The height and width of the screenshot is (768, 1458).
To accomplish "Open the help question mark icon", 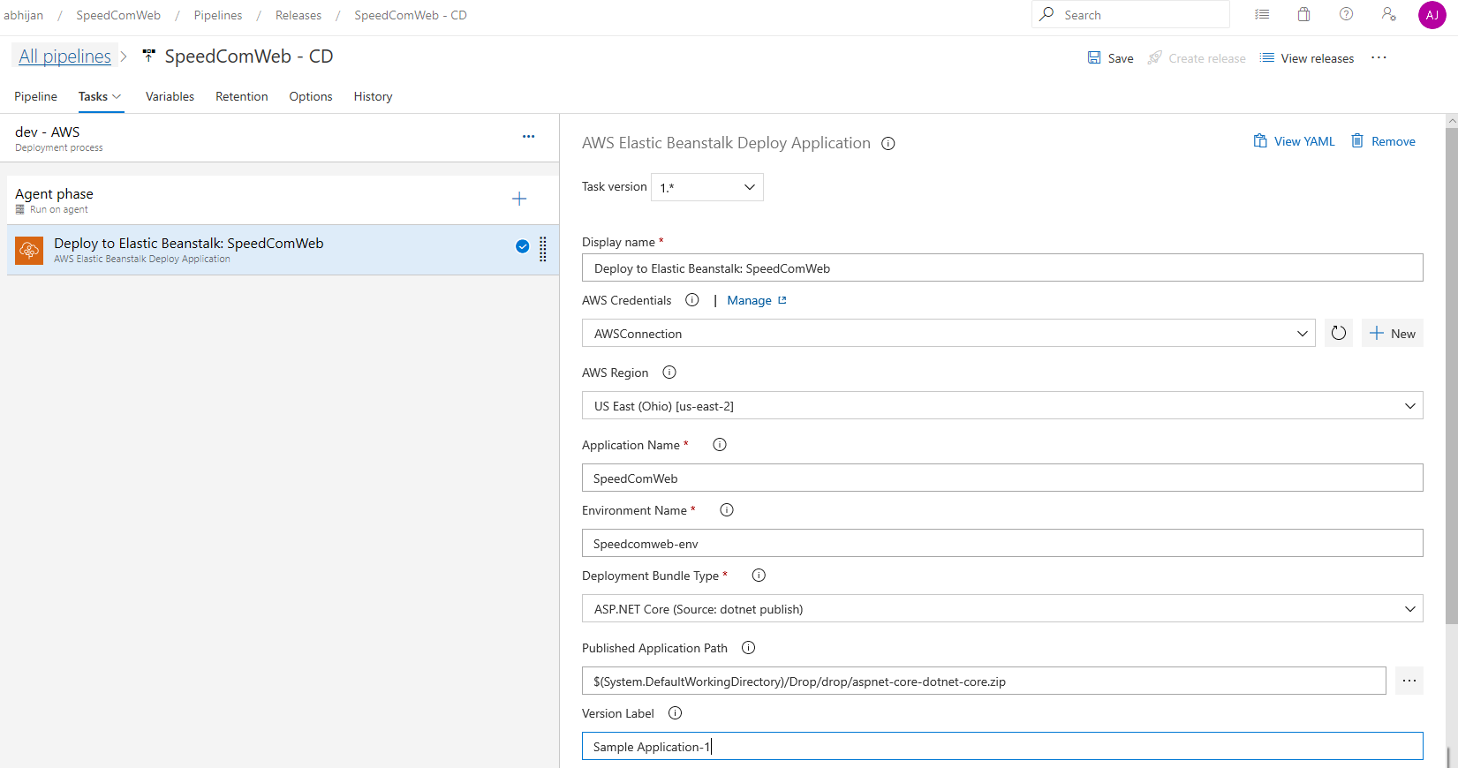I will (1346, 14).
